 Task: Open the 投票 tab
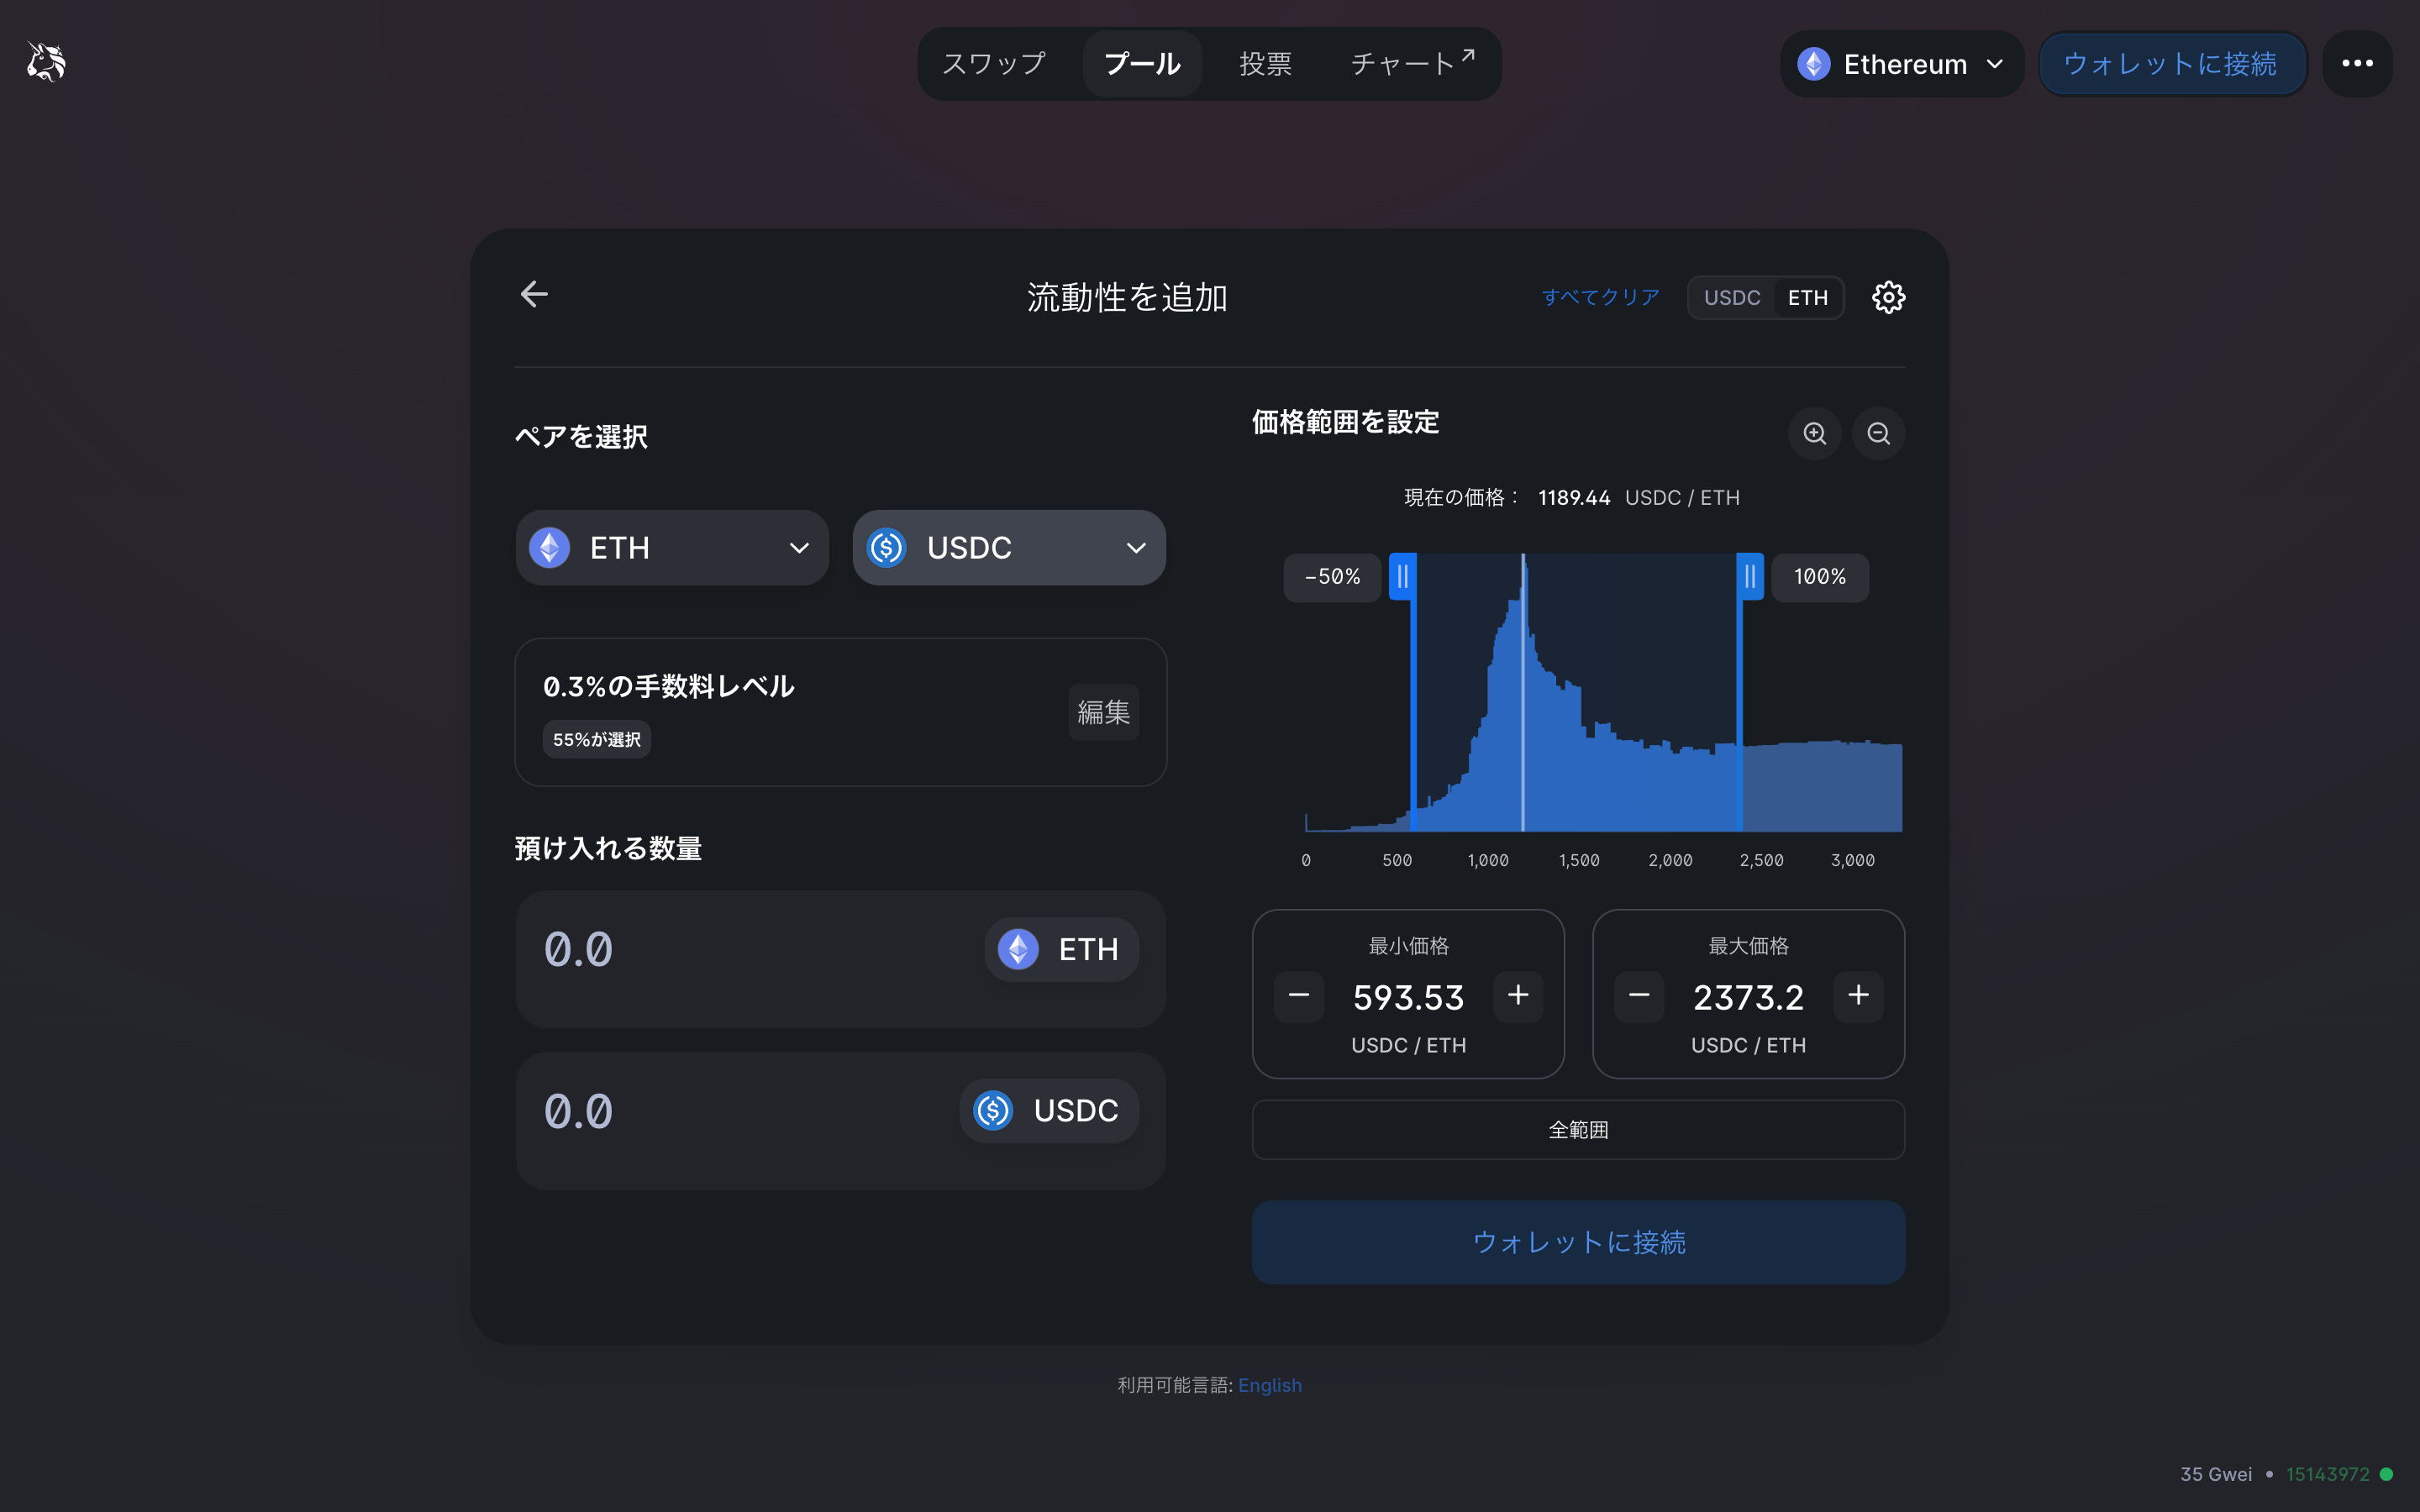1265,64
